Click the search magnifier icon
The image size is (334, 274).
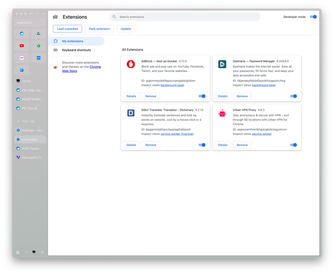(x=114, y=17)
